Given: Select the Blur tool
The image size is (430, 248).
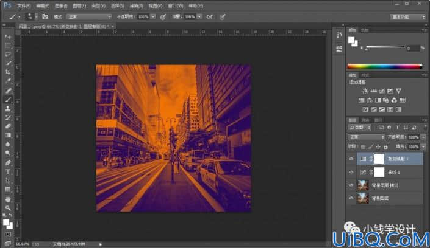Looking at the screenshot, I should click(x=8, y=145).
